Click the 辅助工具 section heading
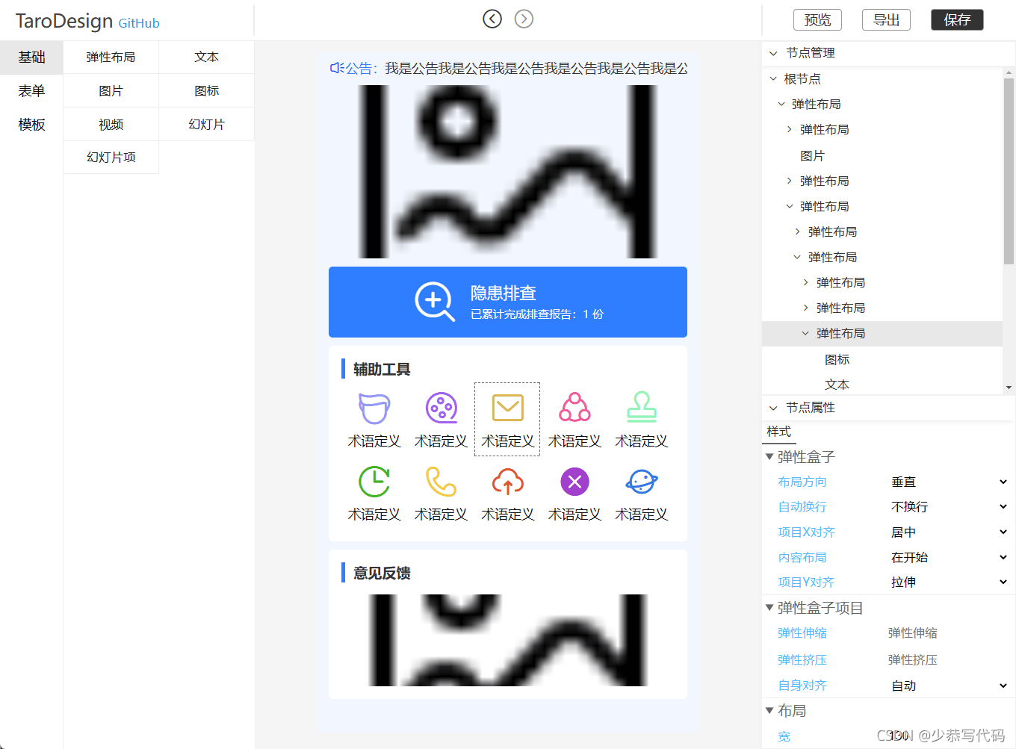Screen dimensions: 1016x749 (382, 369)
